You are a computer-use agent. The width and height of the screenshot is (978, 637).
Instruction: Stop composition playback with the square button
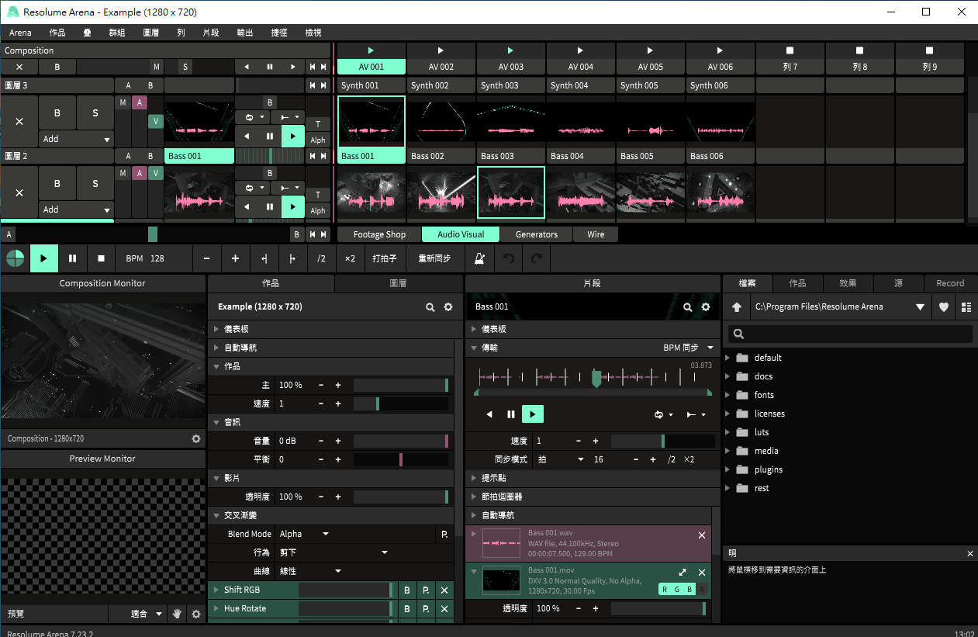point(101,258)
